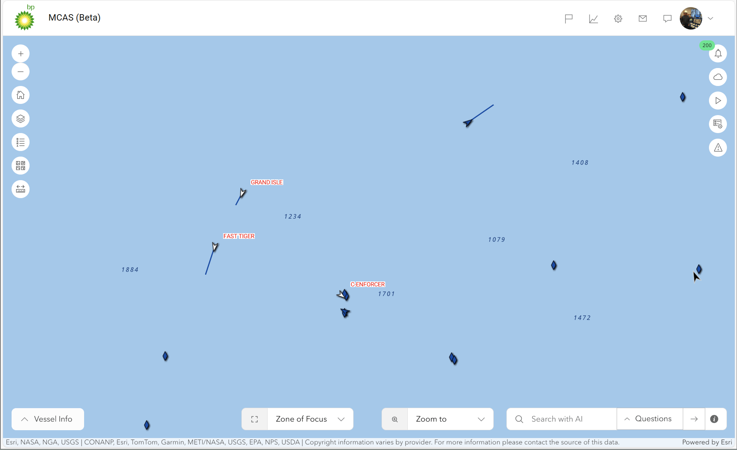Open the Zoom to dropdown
This screenshot has height=450, width=737.
tap(450, 419)
